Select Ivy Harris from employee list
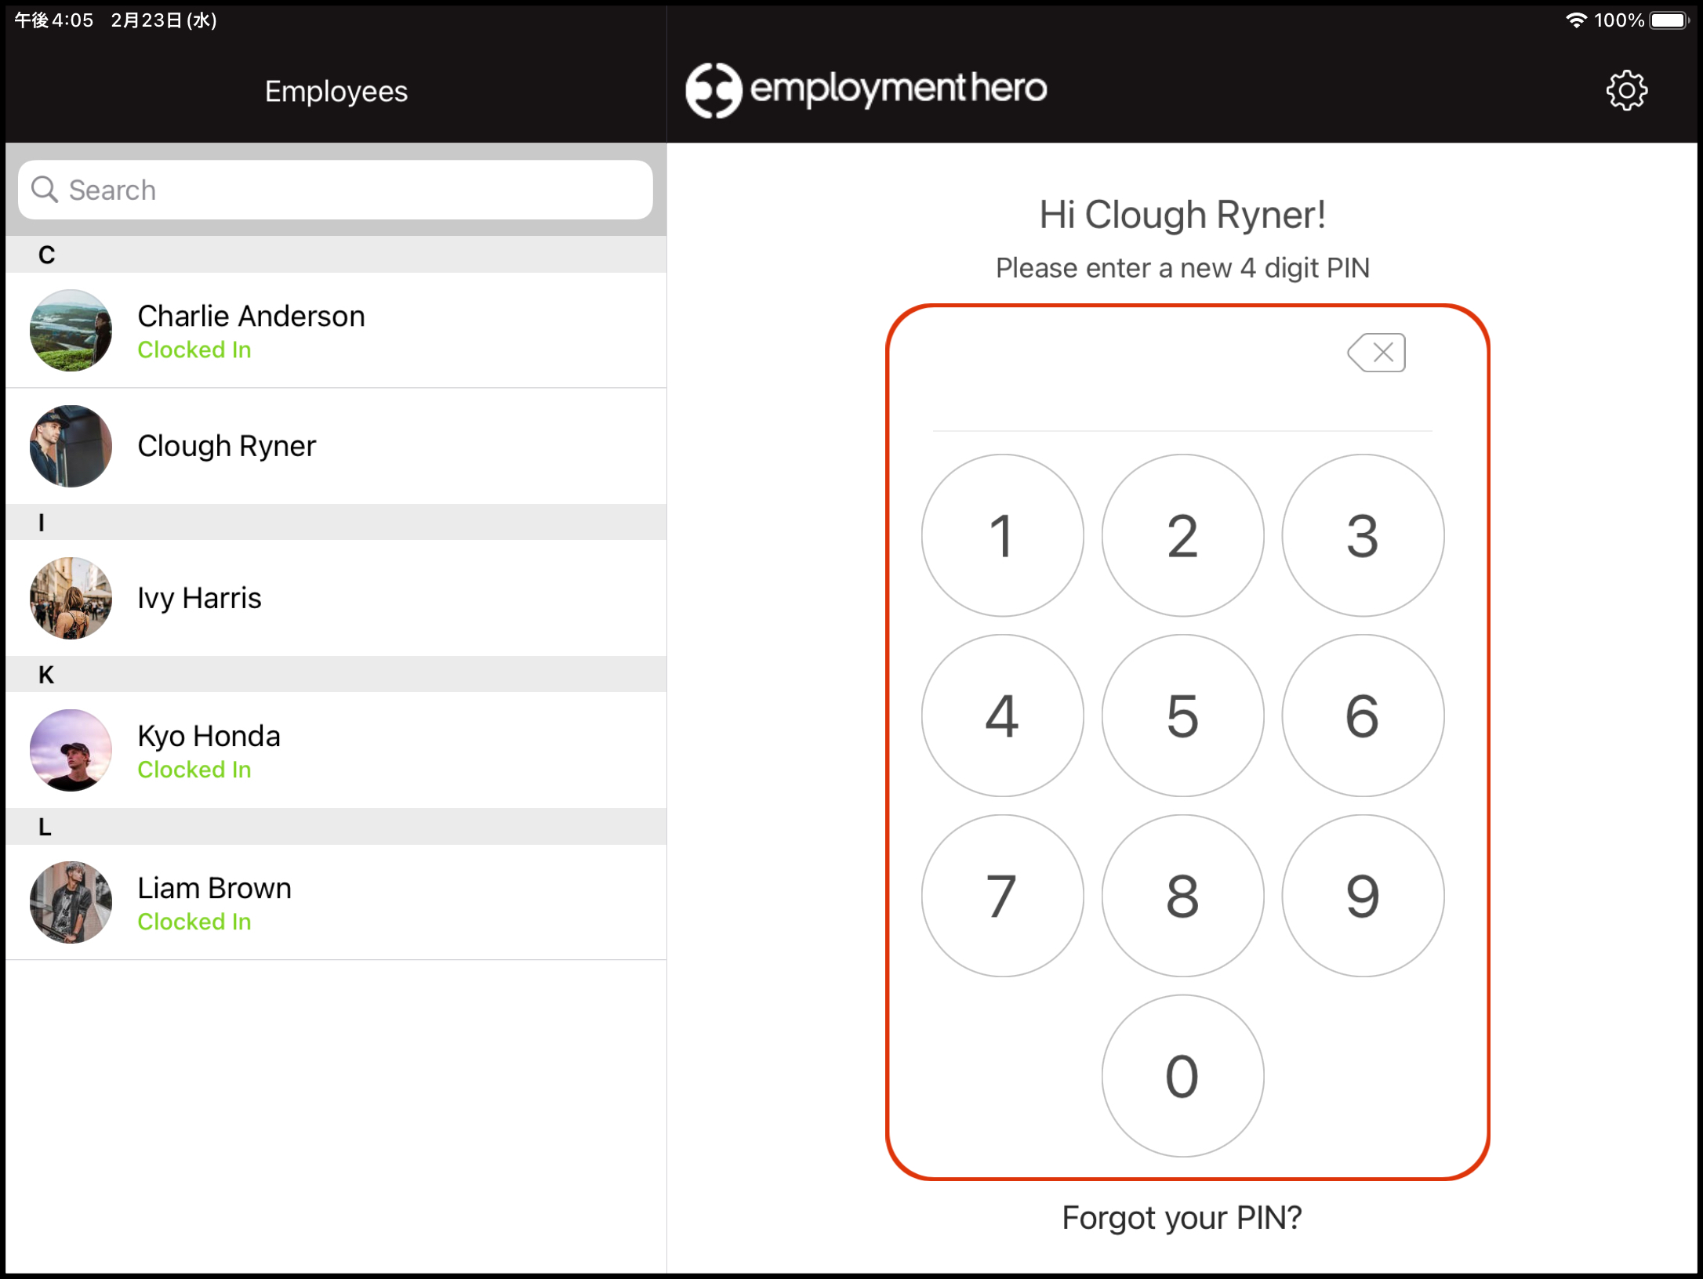This screenshot has width=1703, height=1279. (199, 598)
